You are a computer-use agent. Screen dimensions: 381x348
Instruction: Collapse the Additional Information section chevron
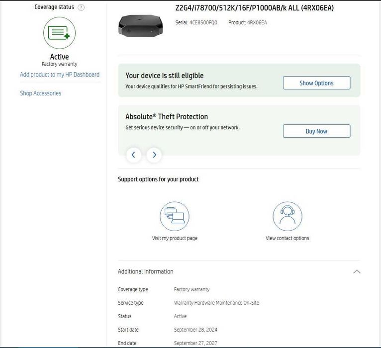(x=357, y=271)
